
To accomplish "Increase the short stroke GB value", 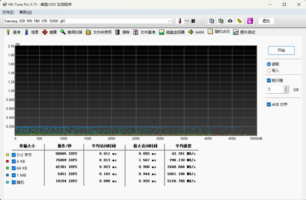I will tap(286, 88).
